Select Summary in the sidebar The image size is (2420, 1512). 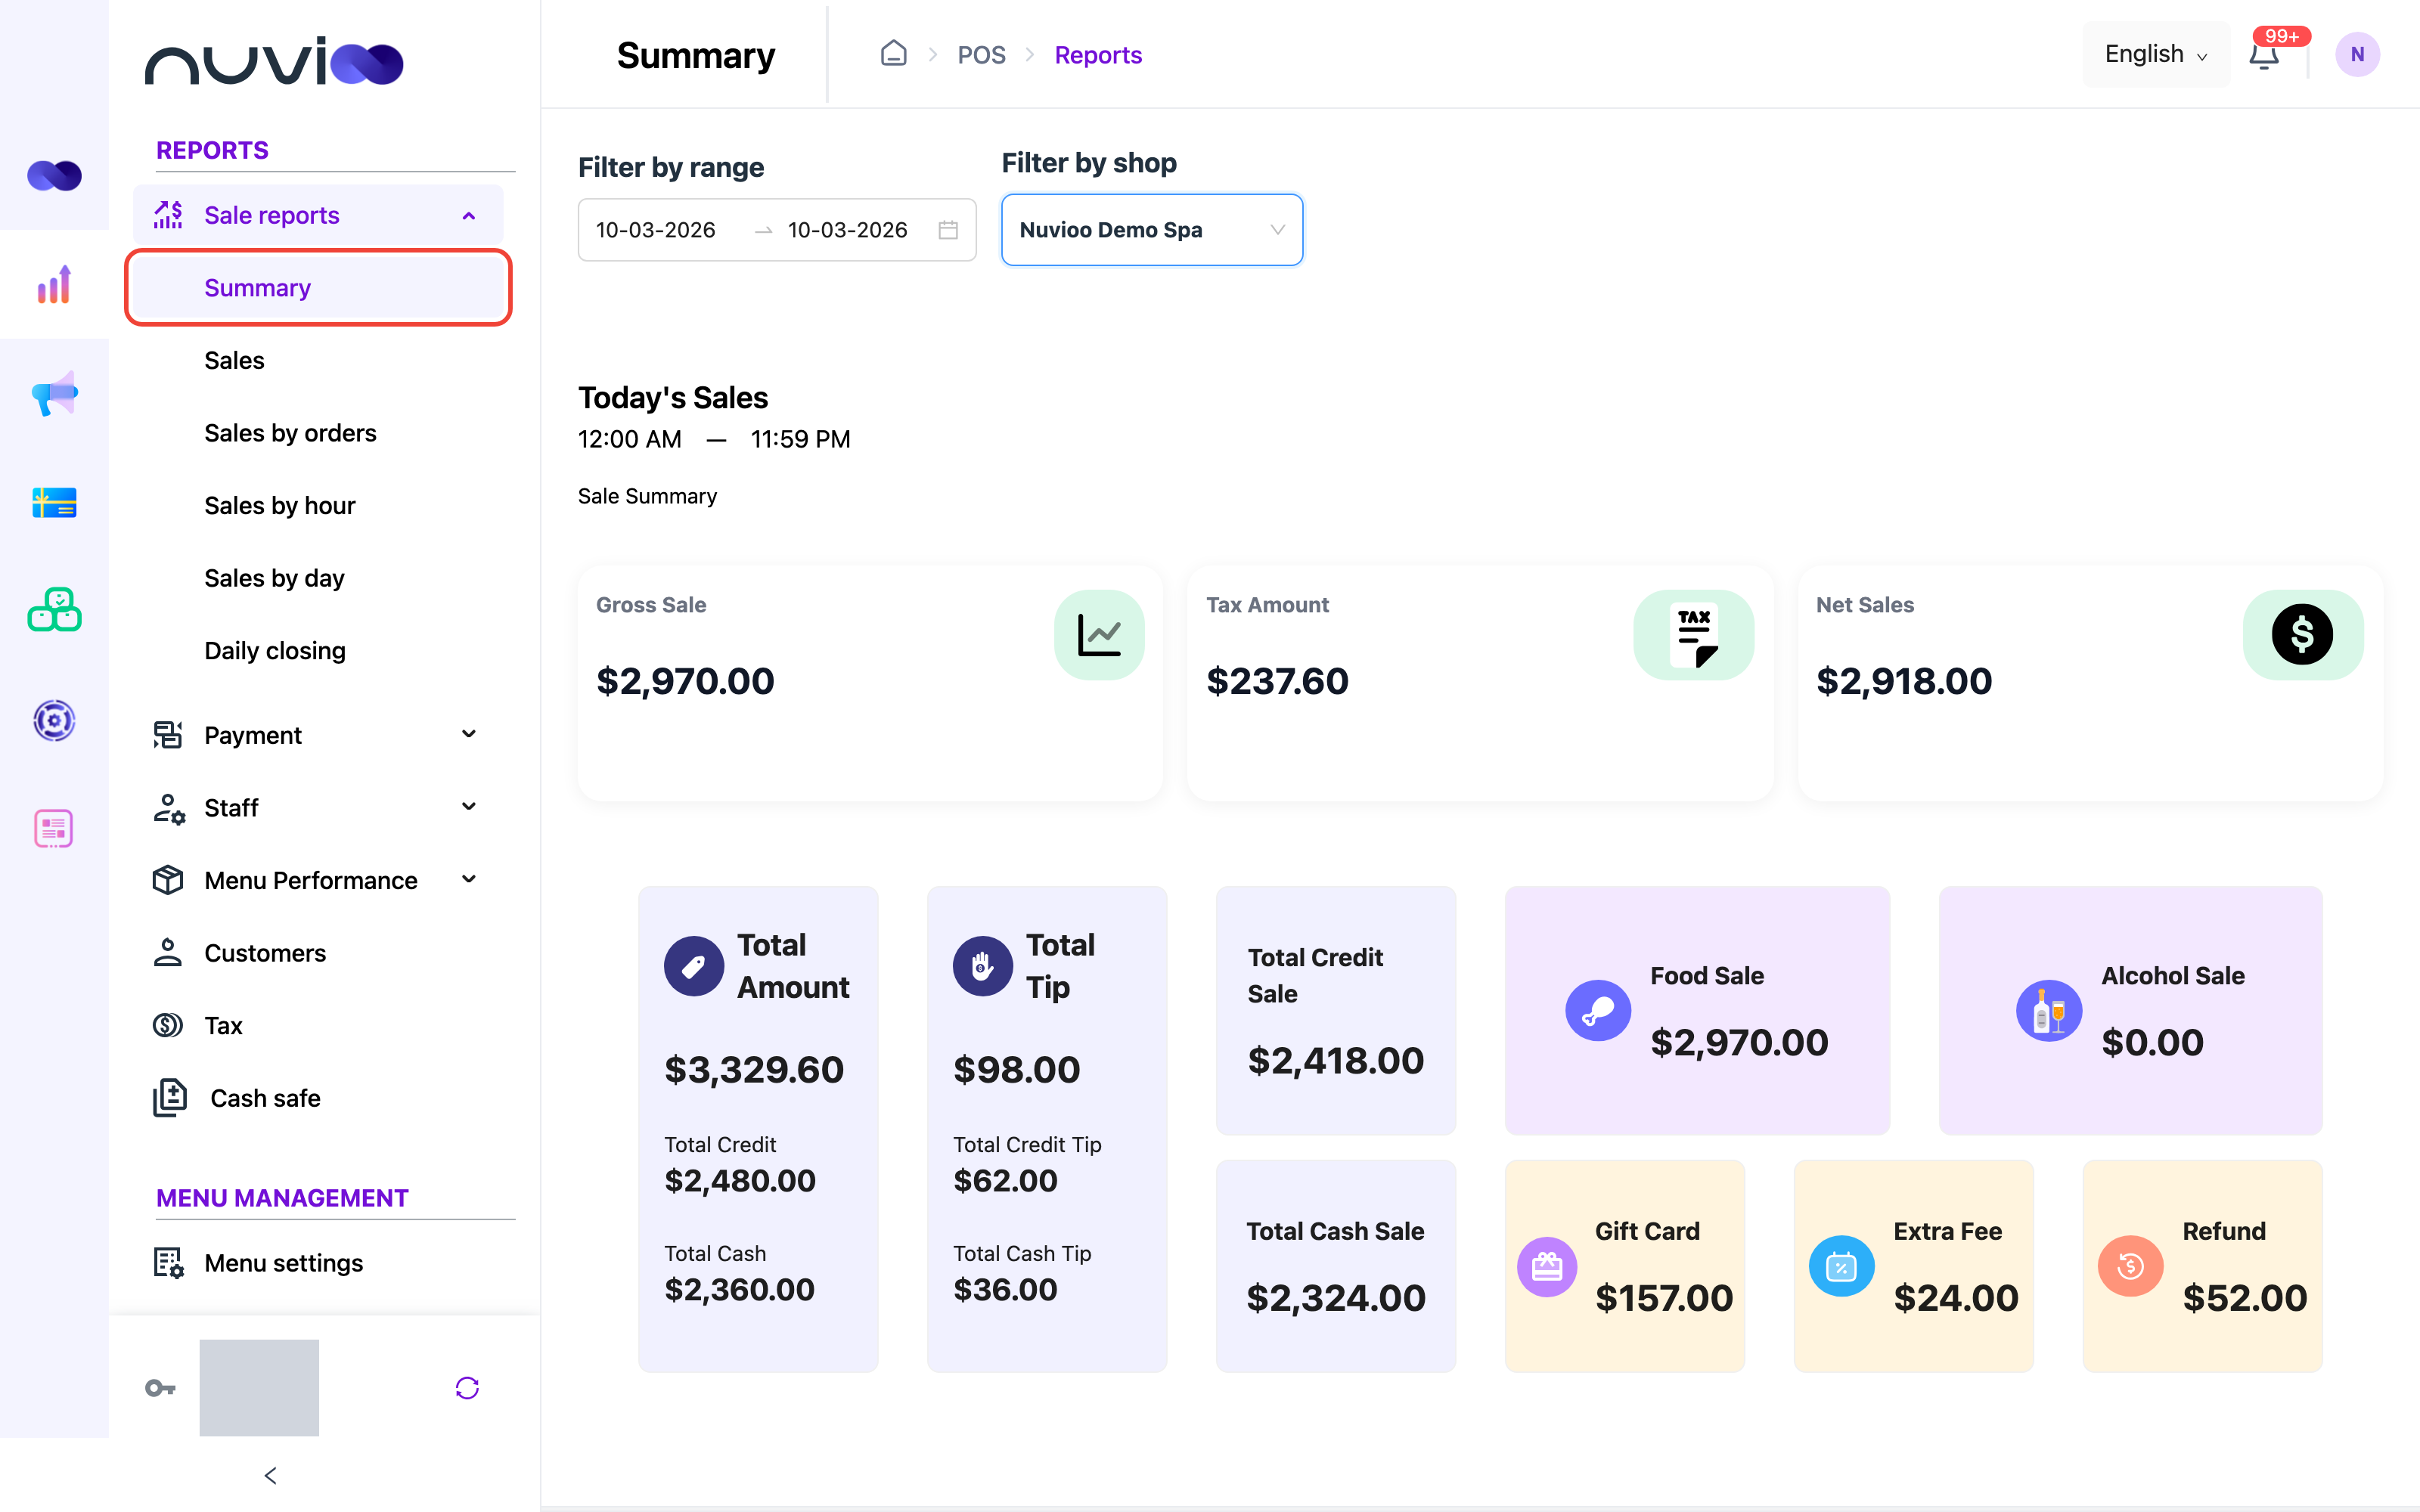pyautogui.click(x=318, y=288)
